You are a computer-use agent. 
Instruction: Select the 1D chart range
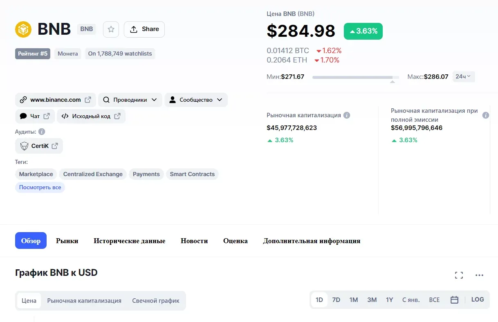pyautogui.click(x=319, y=300)
